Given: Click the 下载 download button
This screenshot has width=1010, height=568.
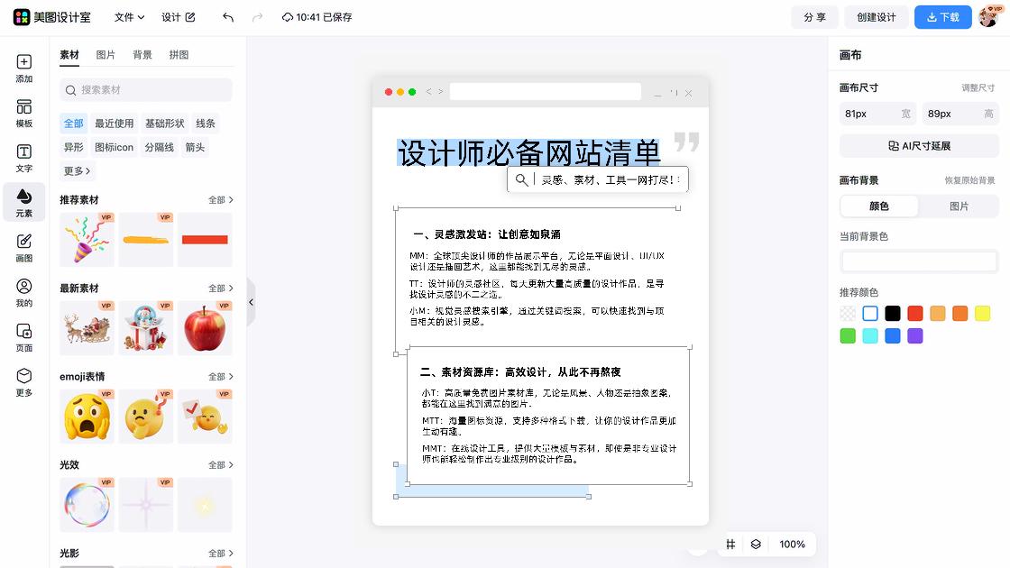Looking at the screenshot, I should point(942,16).
